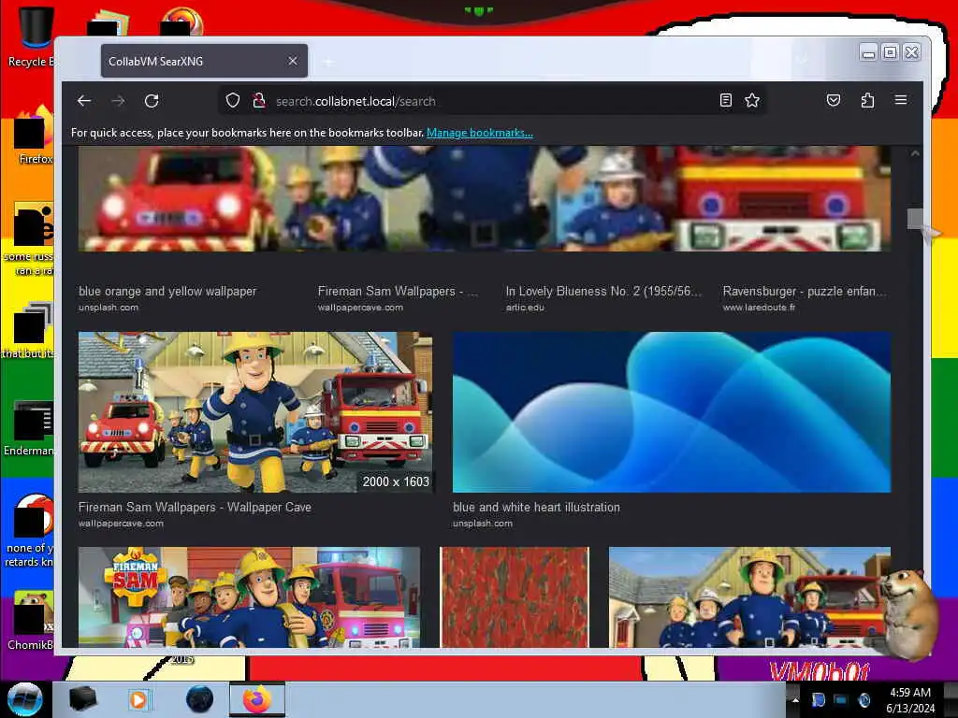Click 'unsplash.com' under blue orange wallpaper
Screen dimensions: 958x718
(x=109, y=307)
